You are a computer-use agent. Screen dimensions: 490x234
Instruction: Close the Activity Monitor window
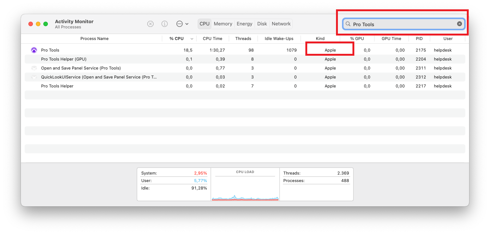click(31, 24)
